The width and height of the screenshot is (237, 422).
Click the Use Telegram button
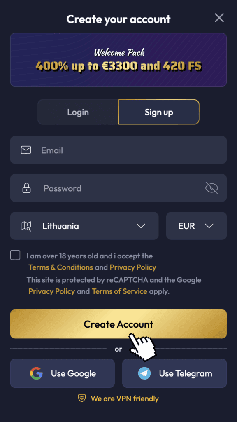[x=174, y=373]
